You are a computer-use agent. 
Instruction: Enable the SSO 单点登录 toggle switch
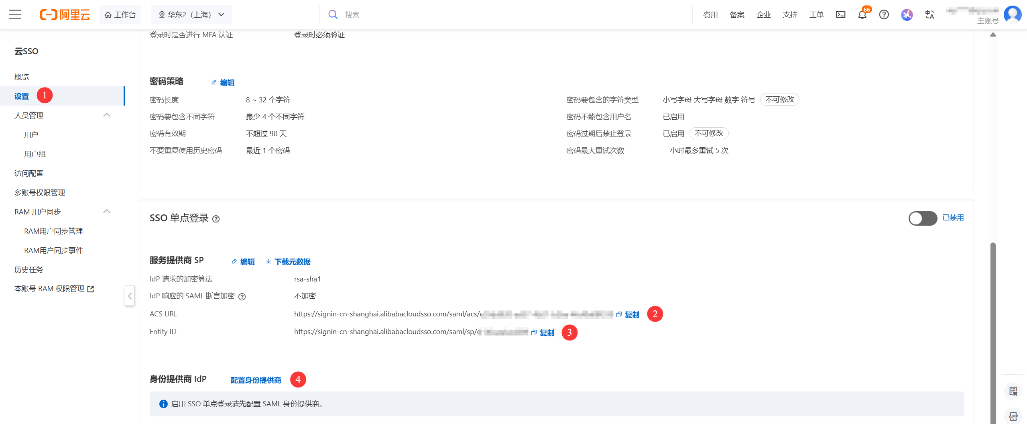point(923,218)
